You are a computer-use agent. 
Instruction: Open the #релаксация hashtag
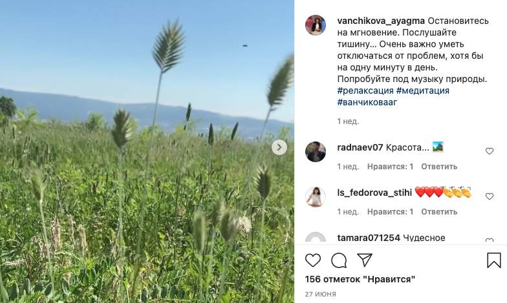pyautogui.click(x=365, y=90)
